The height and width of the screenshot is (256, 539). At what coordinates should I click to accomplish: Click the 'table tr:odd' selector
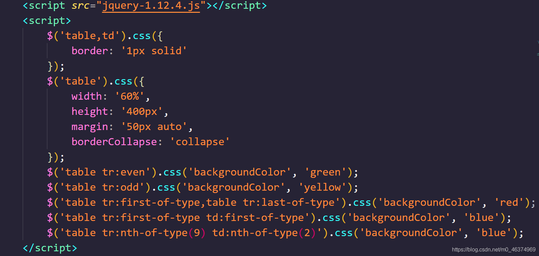pos(102,188)
